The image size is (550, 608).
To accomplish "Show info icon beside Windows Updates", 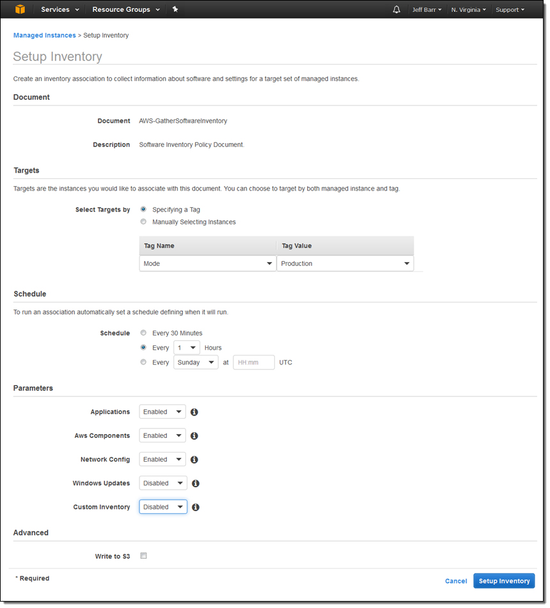I will (196, 483).
